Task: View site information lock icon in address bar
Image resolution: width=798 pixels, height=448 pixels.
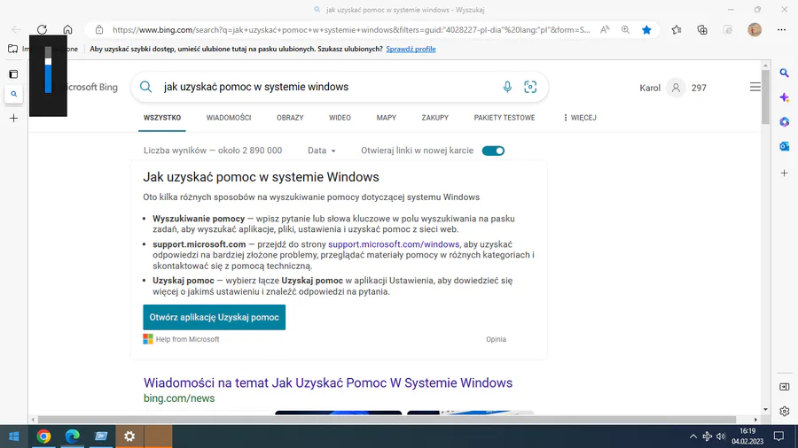Action: click(99, 30)
